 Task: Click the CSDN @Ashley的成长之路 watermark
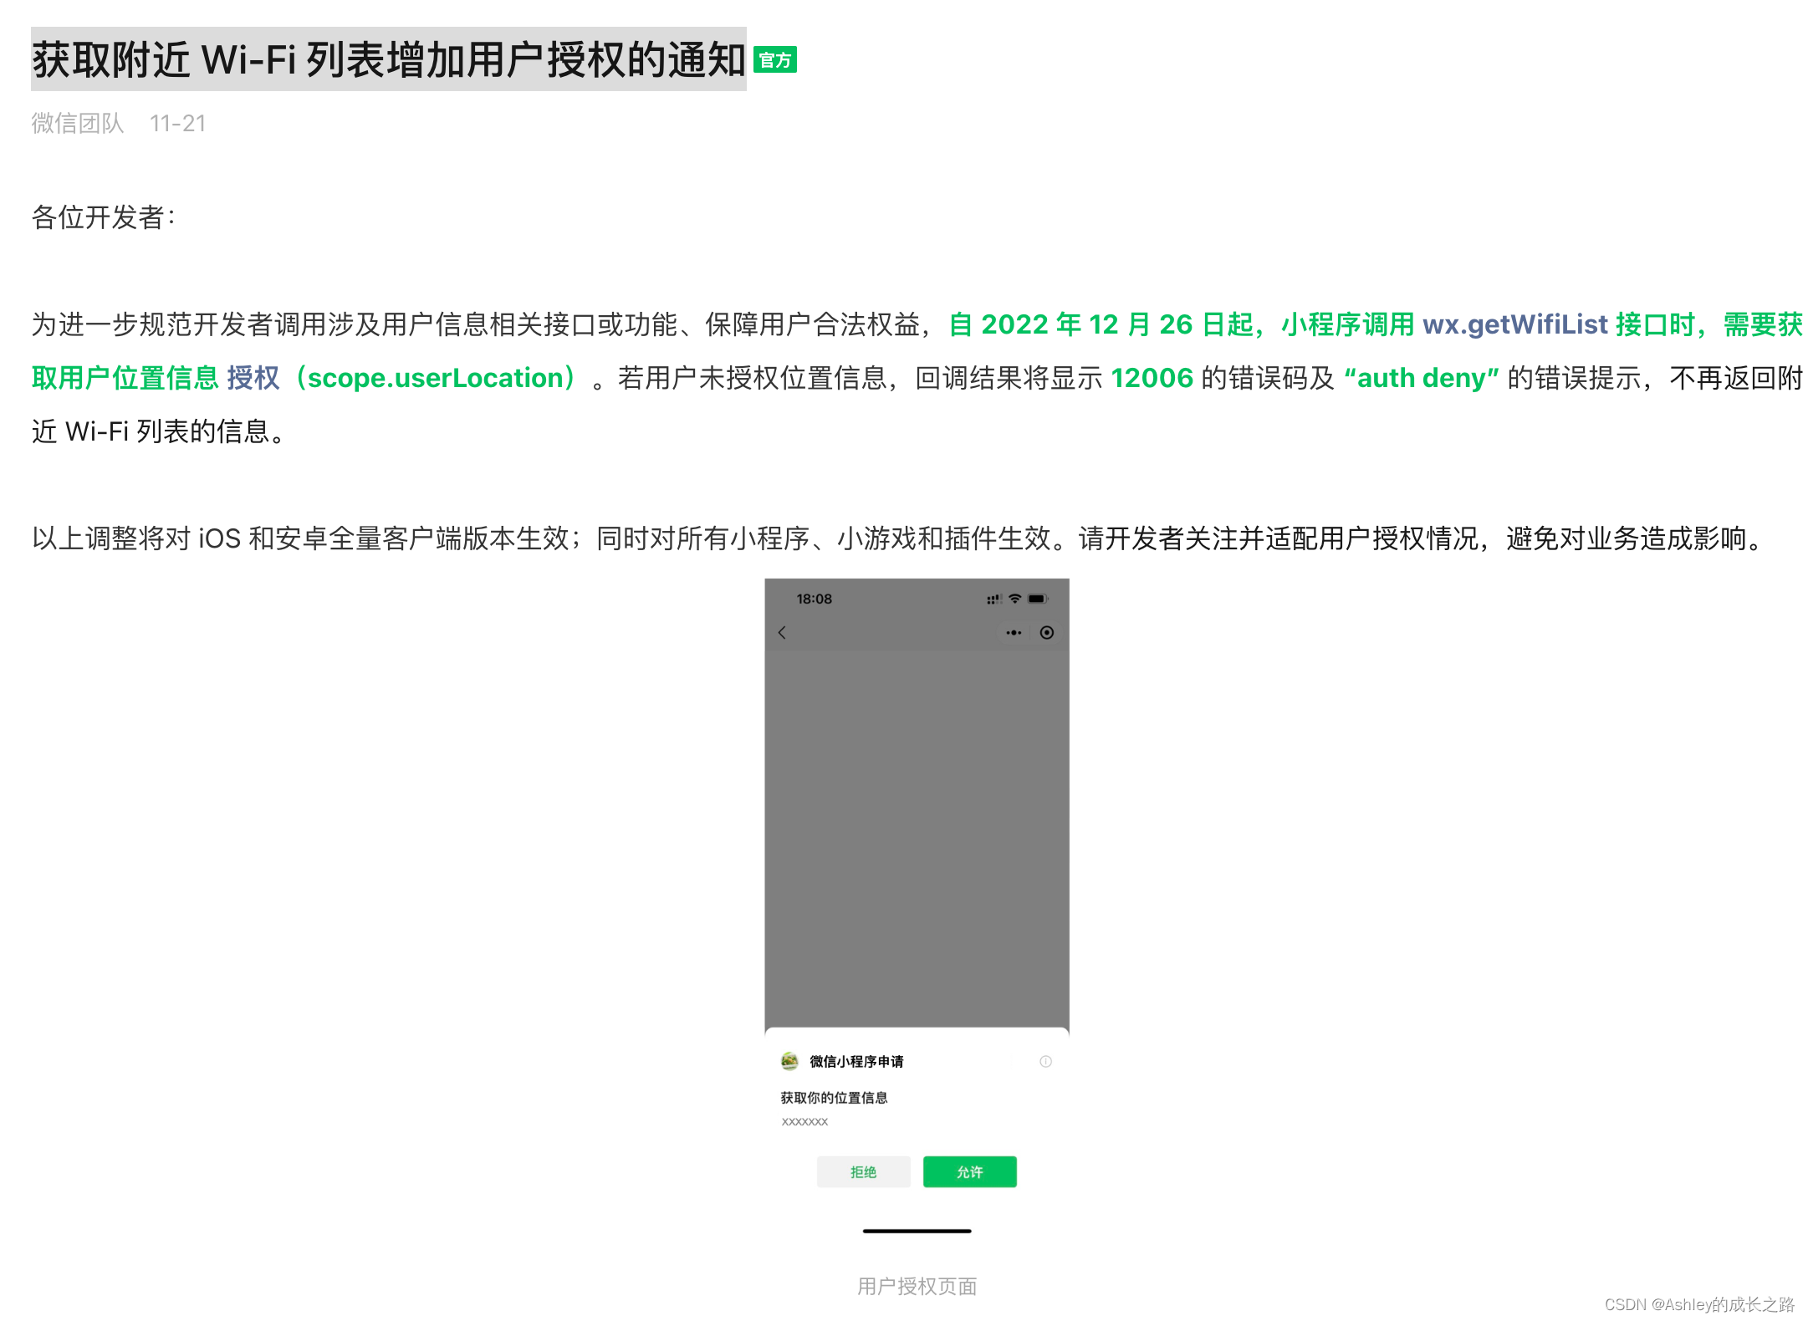tap(1703, 1303)
